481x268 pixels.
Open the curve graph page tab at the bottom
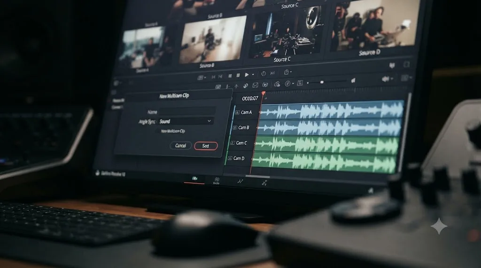click(x=240, y=182)
